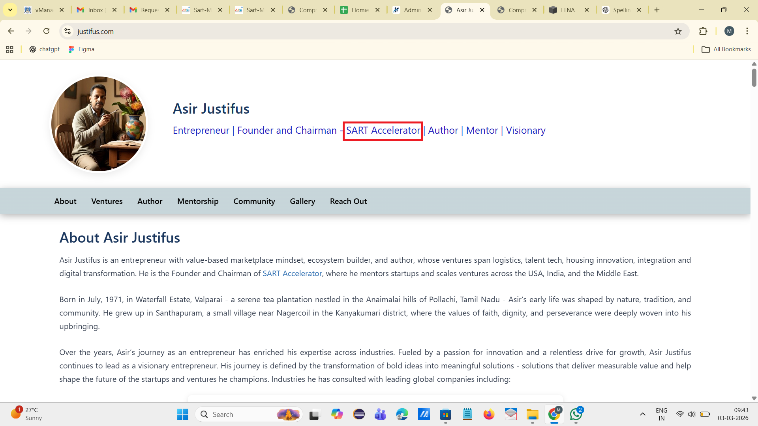Switch to the LTNA tab
758x426 pixels.
pos(567,10)
